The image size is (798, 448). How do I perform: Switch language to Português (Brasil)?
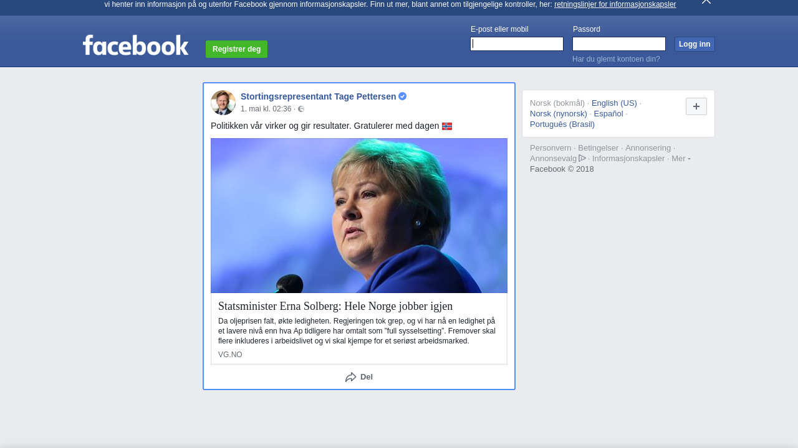coord(562,124)
